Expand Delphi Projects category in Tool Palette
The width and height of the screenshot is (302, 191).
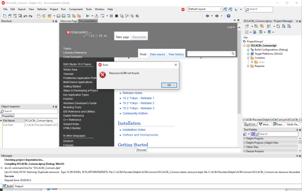pyautogui.click(x=244, y=138)
